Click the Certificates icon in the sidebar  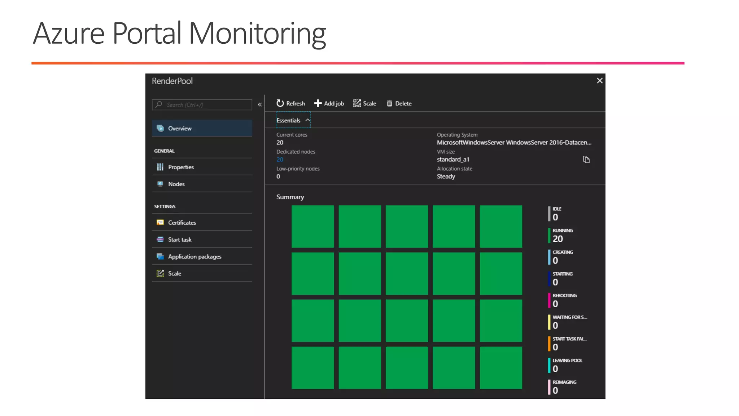pyautogui.click(x=160, y=222)
